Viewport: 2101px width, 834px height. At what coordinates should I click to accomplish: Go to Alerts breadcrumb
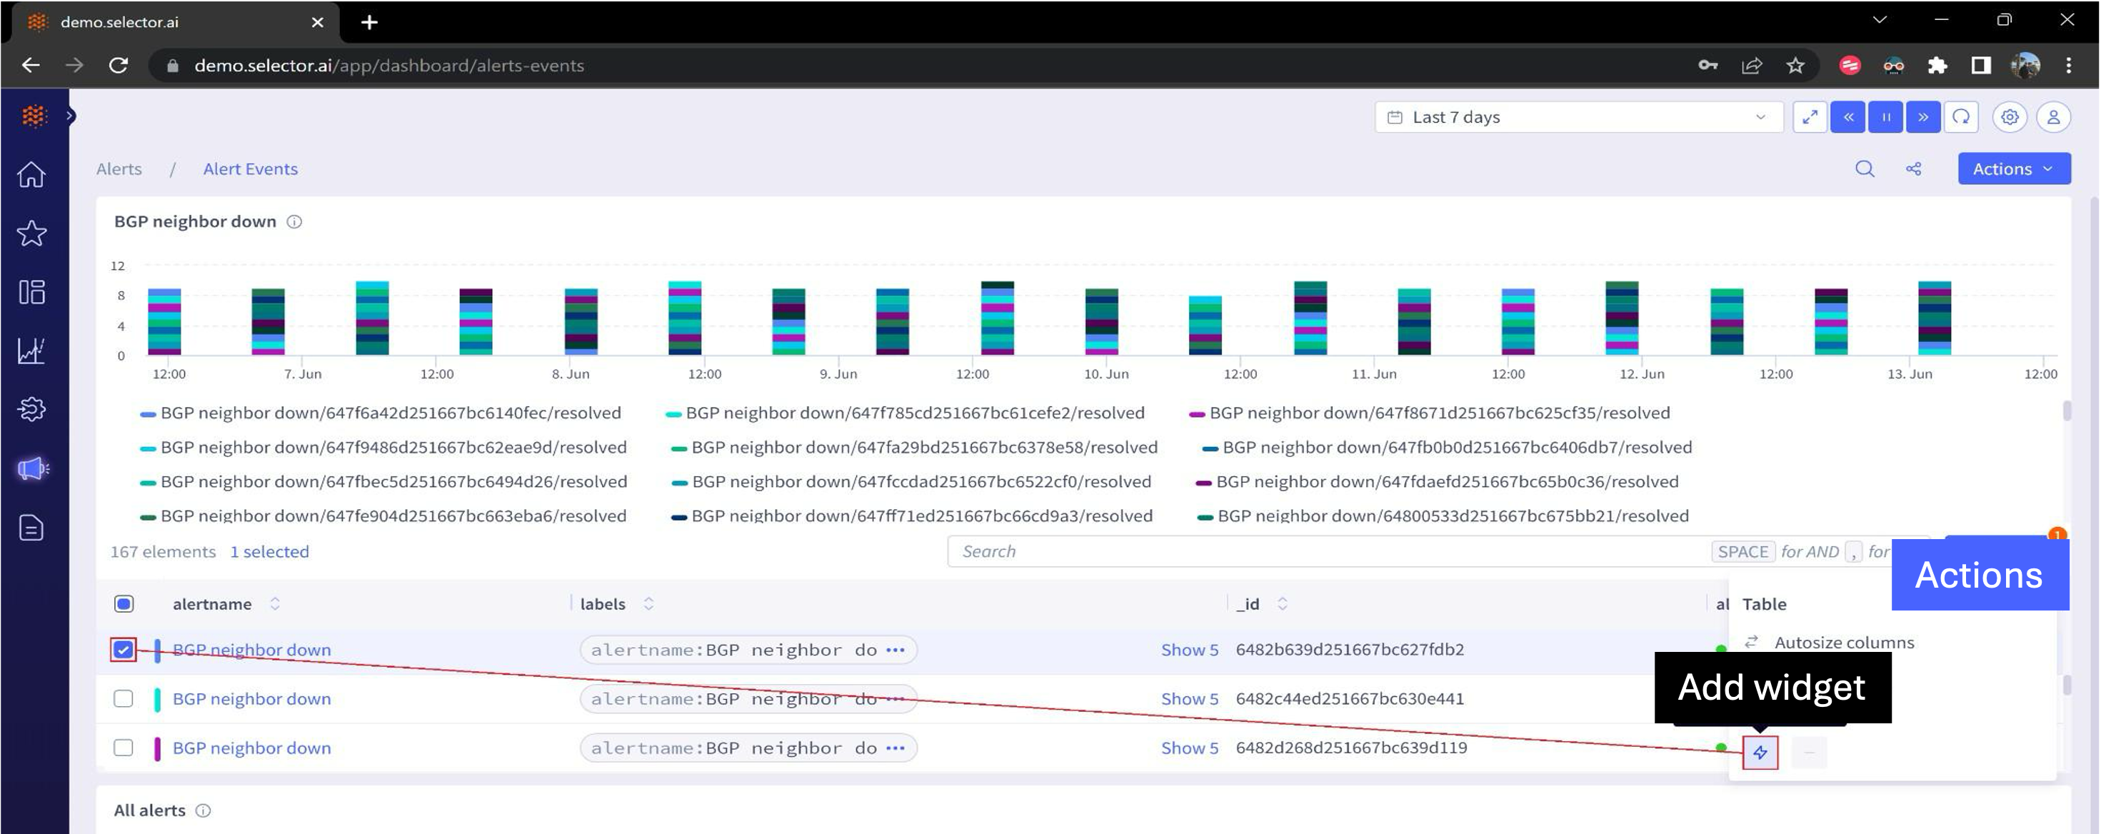(119, 169)
